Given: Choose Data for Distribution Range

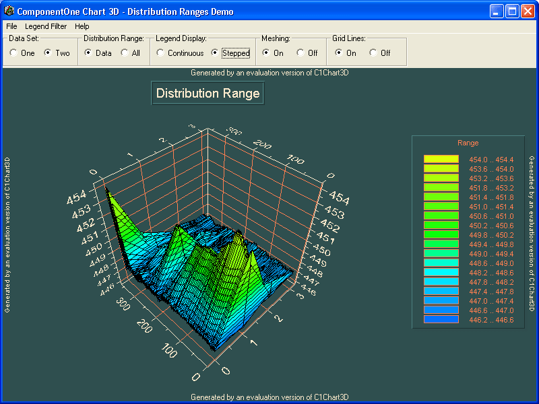Looking at the screenshot, I should [89, 53].
